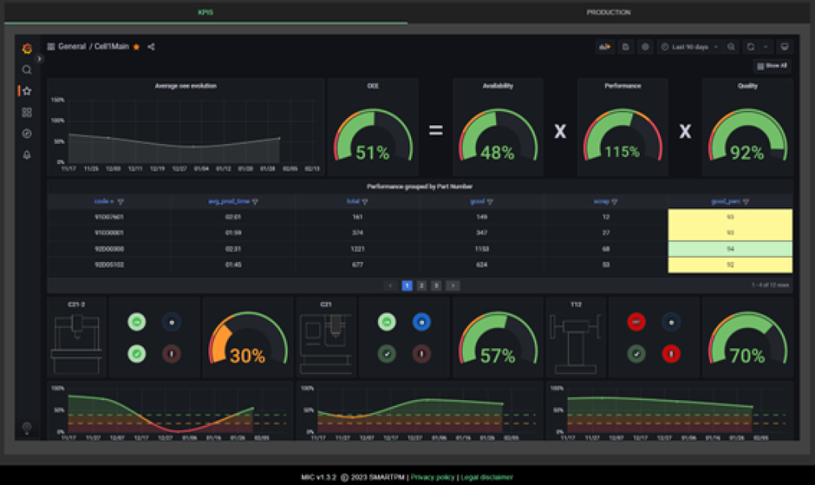815x485 pixels.
Task: Expand the refresh interval dropdown arrow
Action: (x=766, y=47)
